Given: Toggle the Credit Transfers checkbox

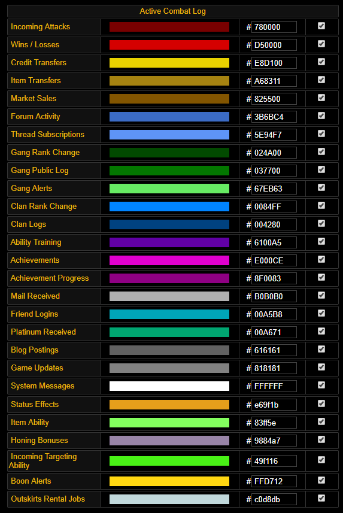Looking at the screenshot, I should click(321, 62).
